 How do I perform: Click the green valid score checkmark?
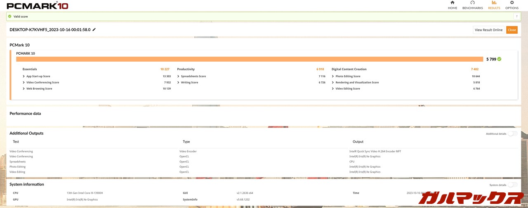10,16
